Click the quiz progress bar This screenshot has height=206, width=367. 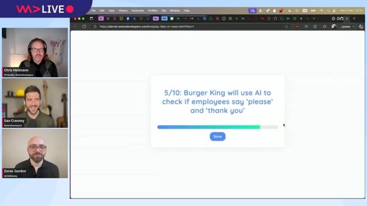pyautogui.click(x=217, y=127)
